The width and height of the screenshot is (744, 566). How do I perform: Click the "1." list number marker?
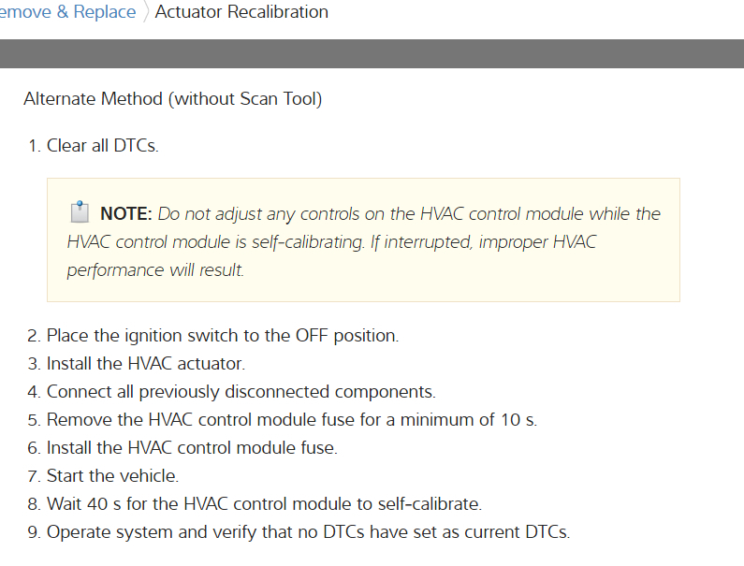[34, 146]
